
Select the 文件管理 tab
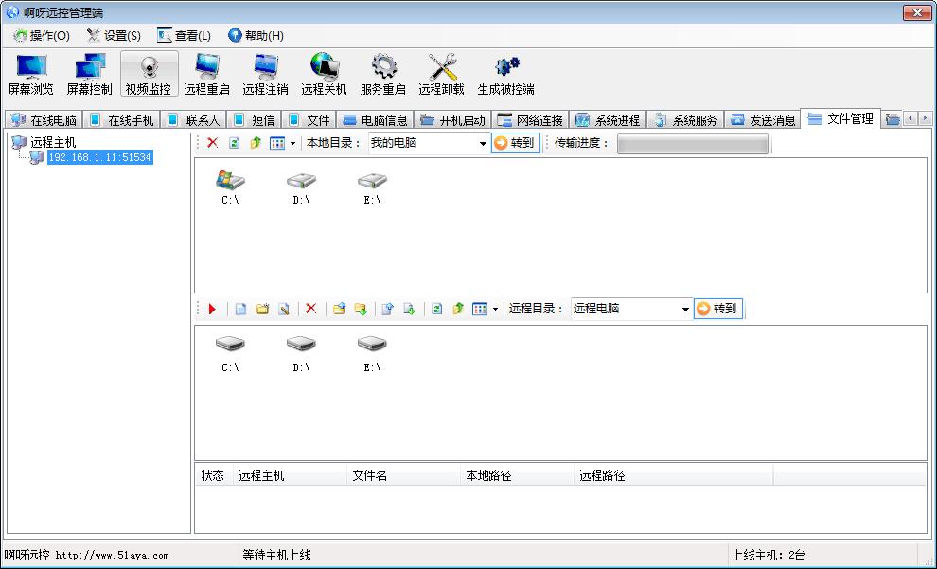click(840, 119)
